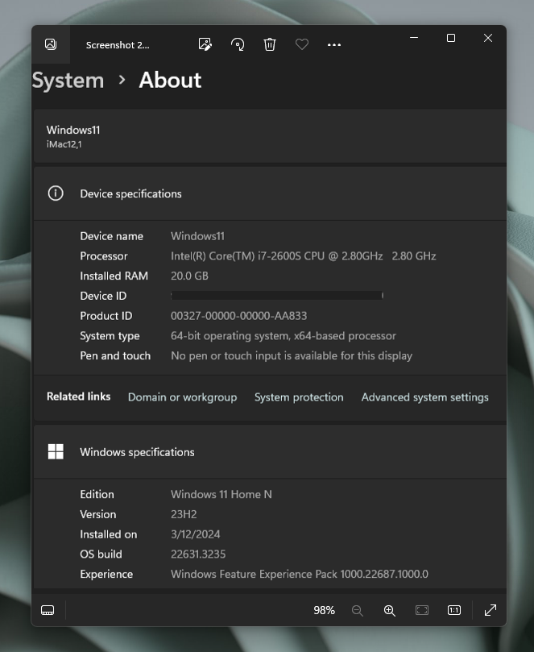The height and width of the screenshot is (652, 534).
Task: Zoom in with the plus magnifier icon
Action: pos(390,610)
